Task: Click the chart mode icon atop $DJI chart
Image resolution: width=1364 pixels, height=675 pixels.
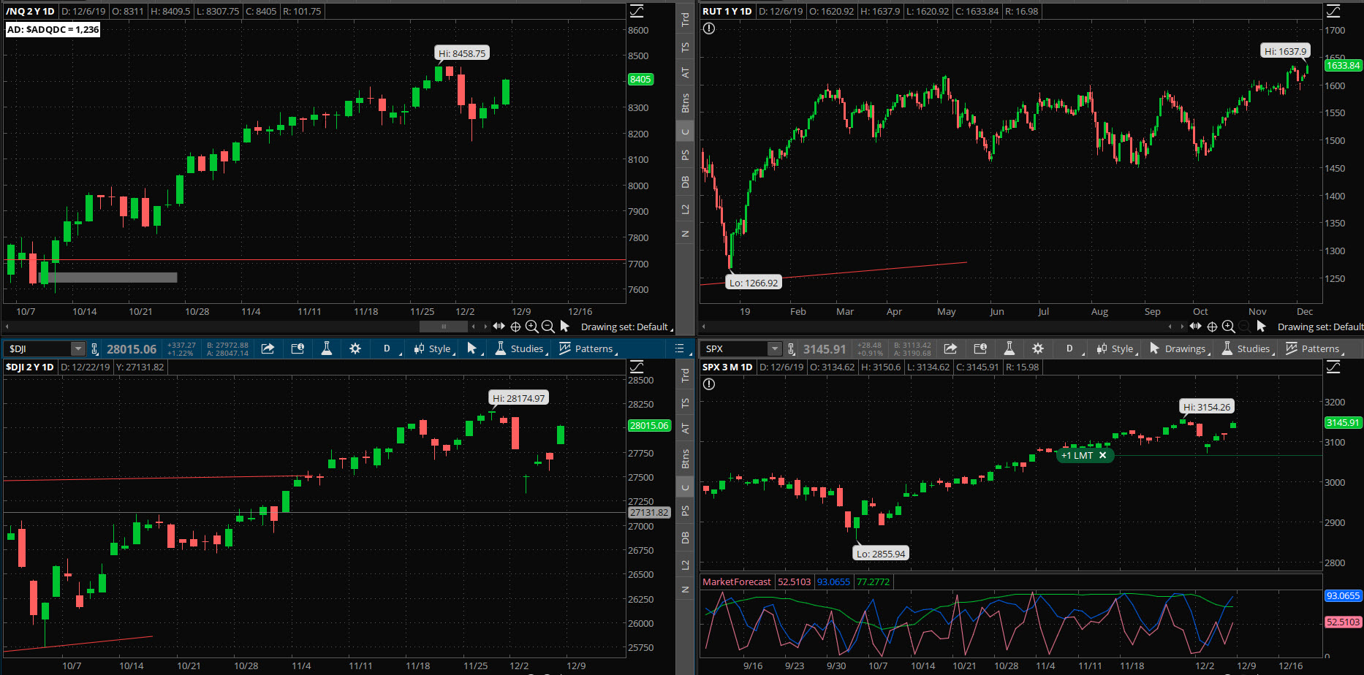Action: 637,367
